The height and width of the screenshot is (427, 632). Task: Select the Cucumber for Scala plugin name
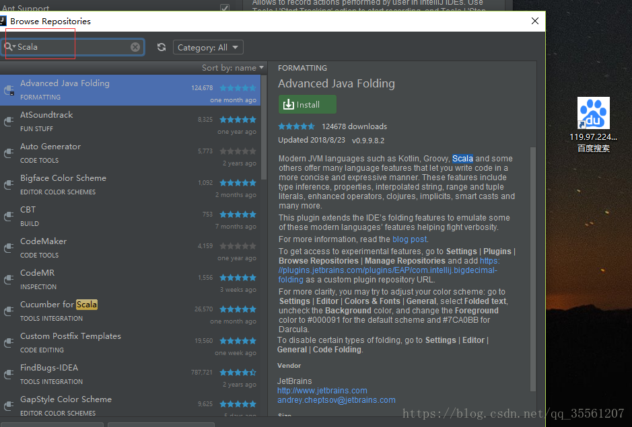59,304
